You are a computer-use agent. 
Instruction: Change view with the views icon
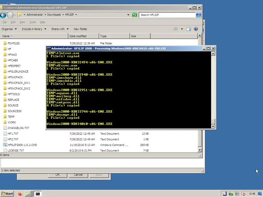tap(176, 29)
